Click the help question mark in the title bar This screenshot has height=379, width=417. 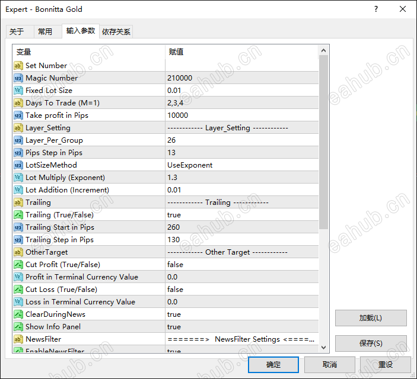376,9
